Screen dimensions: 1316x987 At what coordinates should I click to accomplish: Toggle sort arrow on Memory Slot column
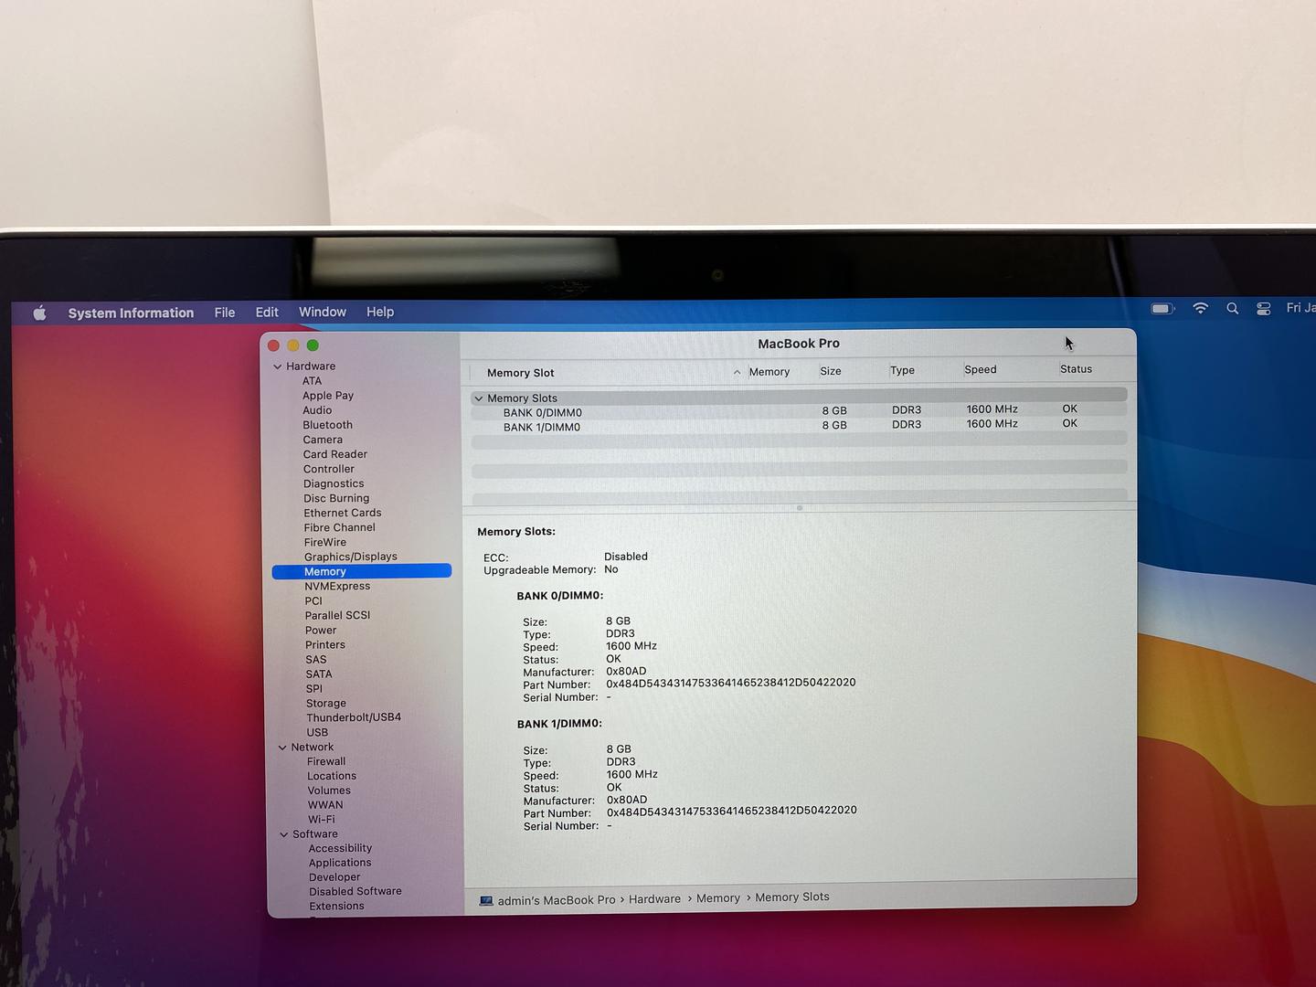pos(737,372)
